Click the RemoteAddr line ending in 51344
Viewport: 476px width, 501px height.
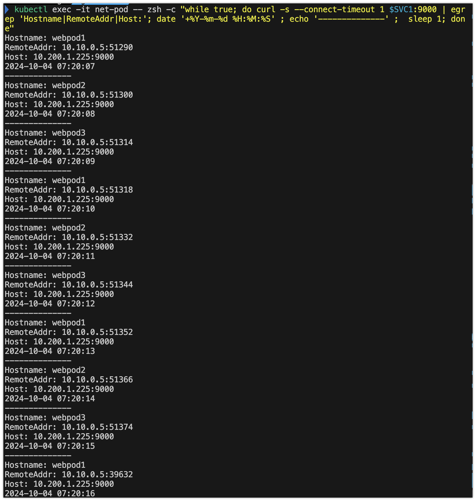69,285
